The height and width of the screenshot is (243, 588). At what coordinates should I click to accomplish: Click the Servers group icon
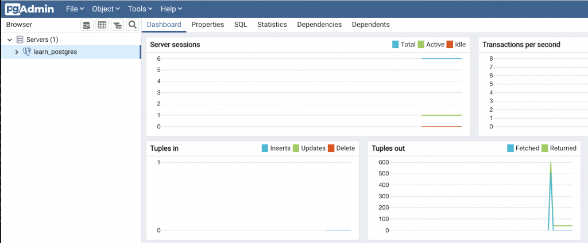click(20, 40)
